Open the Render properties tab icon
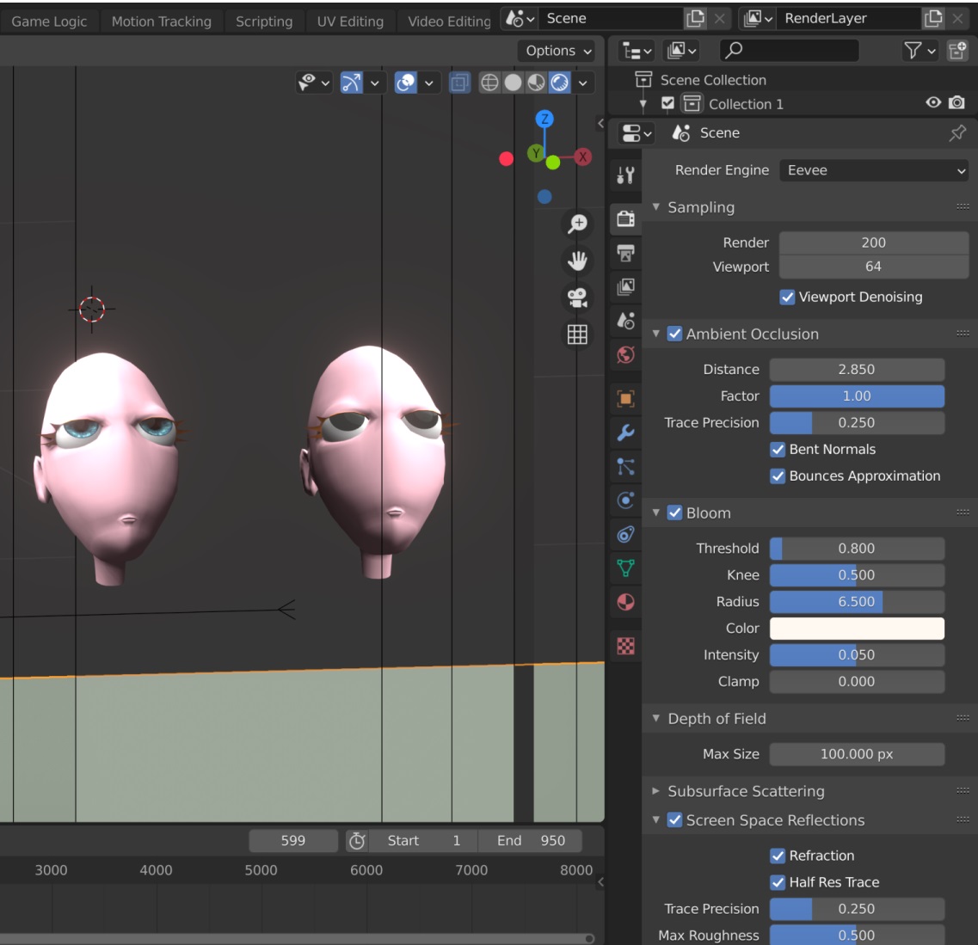 (625, 218)
